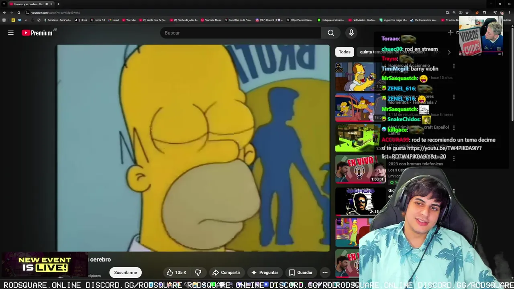
Task: Open the sunglasses man video thumbnail
Action: tap(360, 201)
